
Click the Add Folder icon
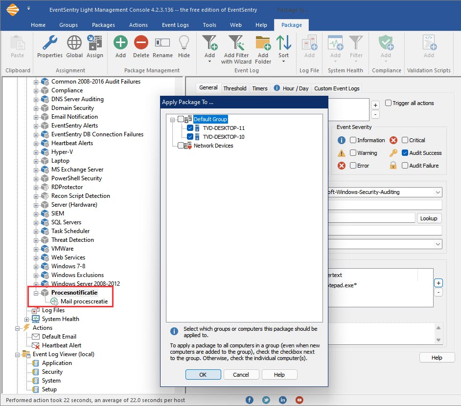click(x=263, y=43)
